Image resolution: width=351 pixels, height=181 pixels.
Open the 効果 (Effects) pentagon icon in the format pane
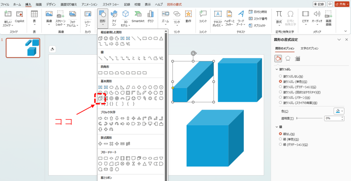[x=288, y=59]
